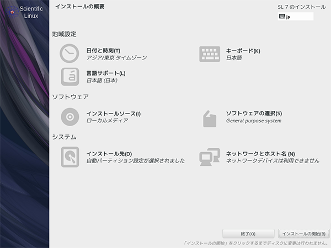Click the ローカルメディア source status text

107,120
